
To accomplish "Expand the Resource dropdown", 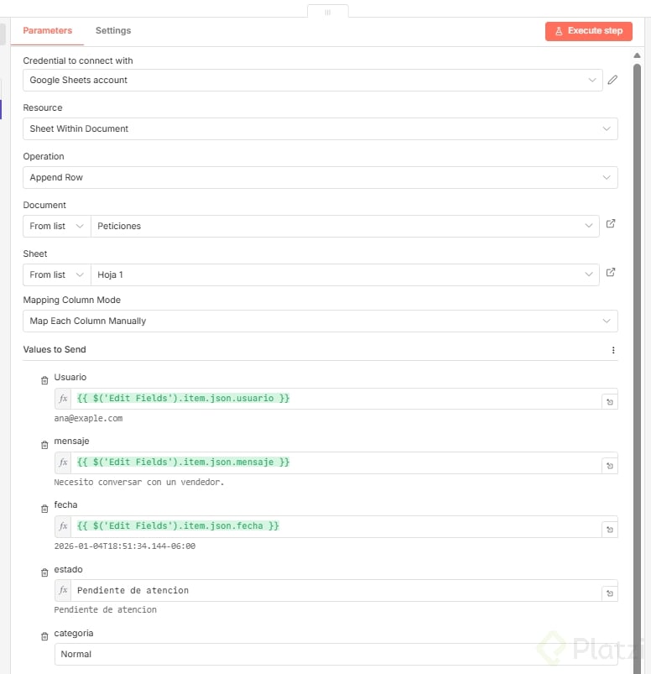I will tap(320, 128).
